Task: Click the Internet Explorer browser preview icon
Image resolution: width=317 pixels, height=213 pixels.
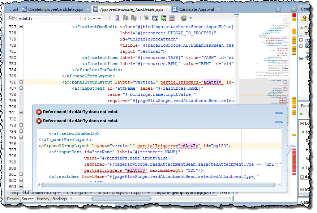Action: [184, 18]
